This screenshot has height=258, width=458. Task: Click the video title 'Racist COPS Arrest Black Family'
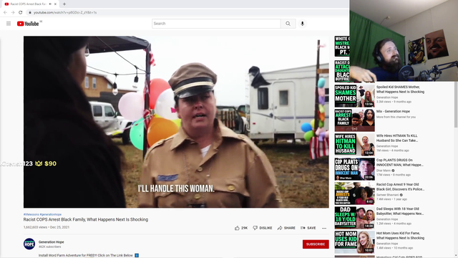click(86, 219)
